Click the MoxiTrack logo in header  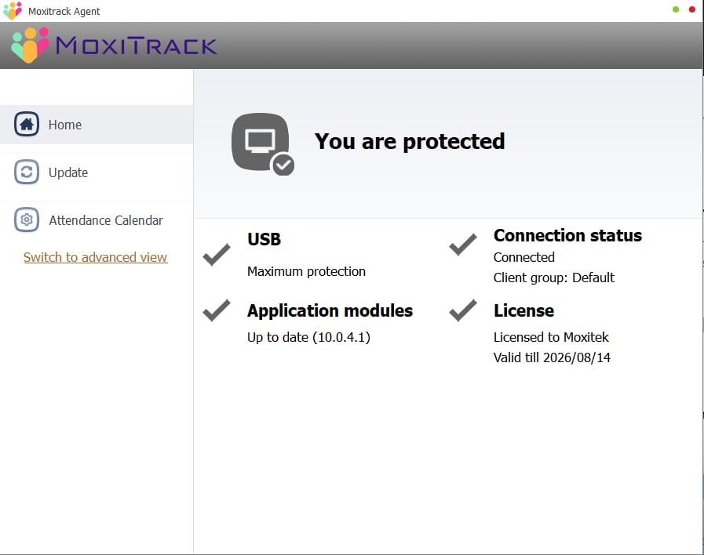click(x=115, y=45)
